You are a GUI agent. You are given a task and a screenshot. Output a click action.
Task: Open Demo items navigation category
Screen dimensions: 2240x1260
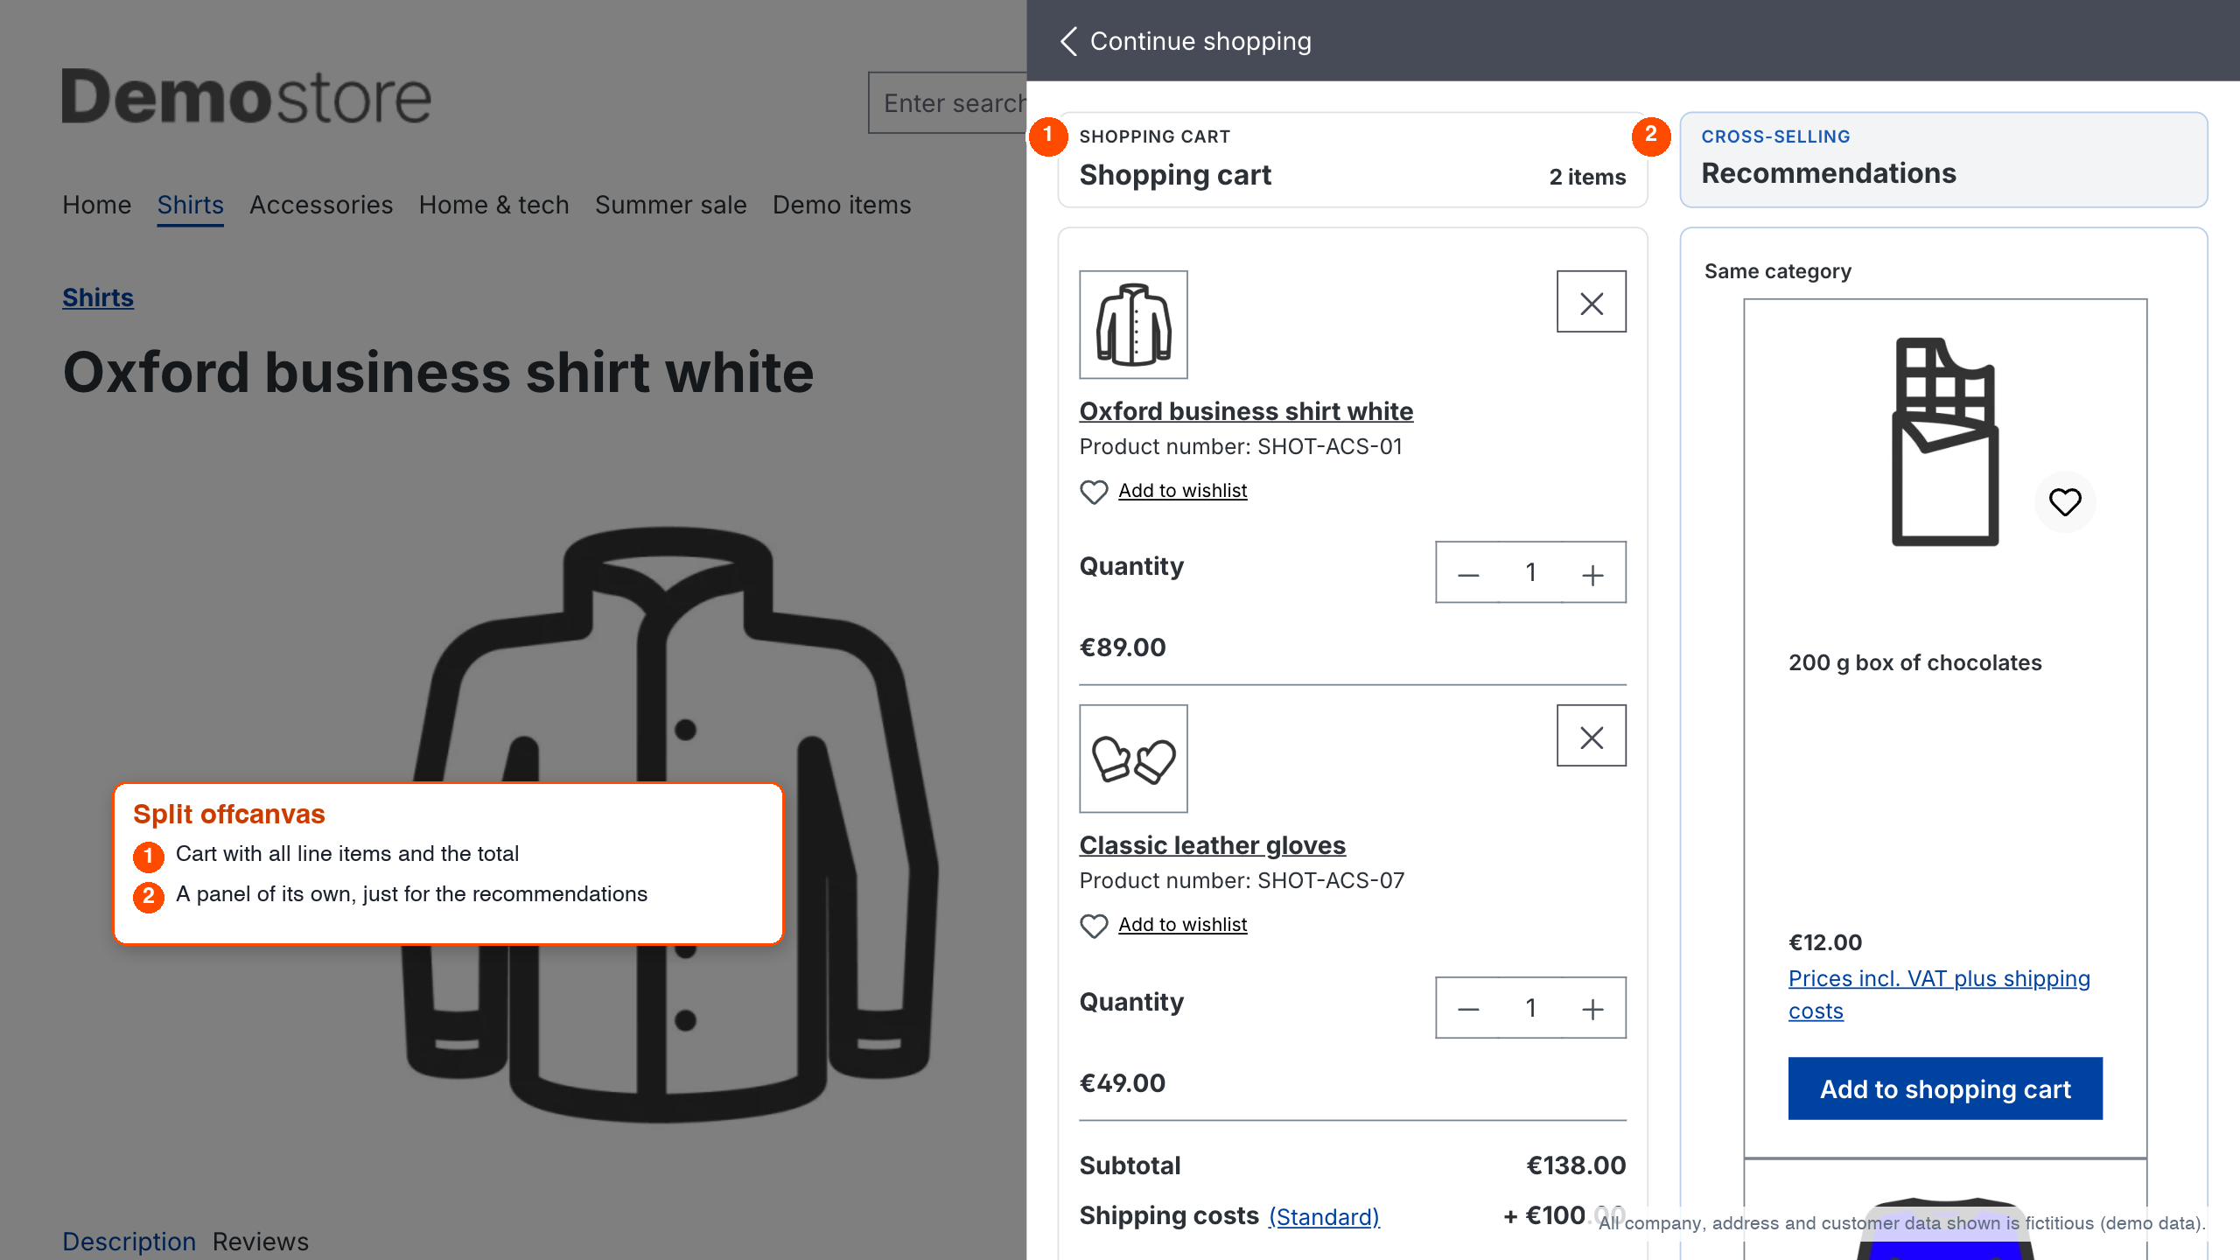(x=842, y=205)
